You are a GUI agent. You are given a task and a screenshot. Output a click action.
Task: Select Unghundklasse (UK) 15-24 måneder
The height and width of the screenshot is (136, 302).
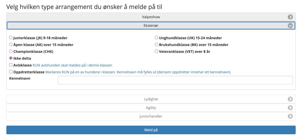pos(156,38)
